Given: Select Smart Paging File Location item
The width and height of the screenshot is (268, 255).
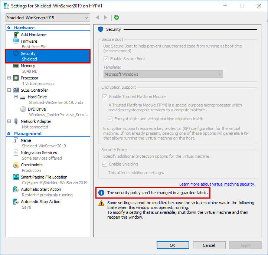Looking at the screenshot, I should (44, 177).
